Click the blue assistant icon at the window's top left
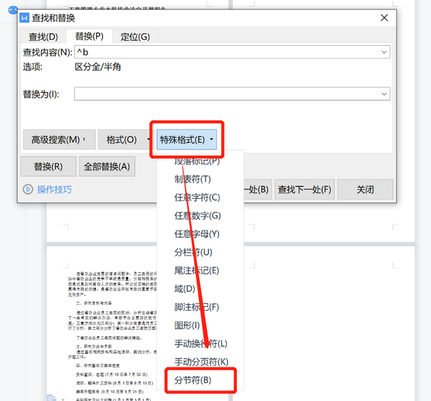Screen dimensions: 431x401 pyautogui.click(x=13, y=10)
